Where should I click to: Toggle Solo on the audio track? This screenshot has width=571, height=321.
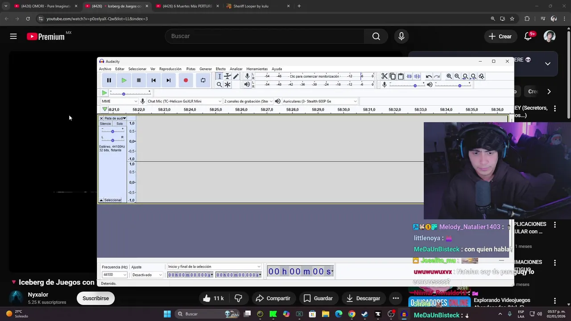120,123
